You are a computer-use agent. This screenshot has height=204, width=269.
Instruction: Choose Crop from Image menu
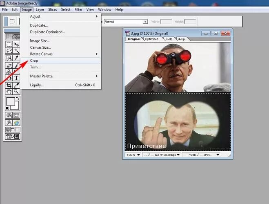pos(60,61)
